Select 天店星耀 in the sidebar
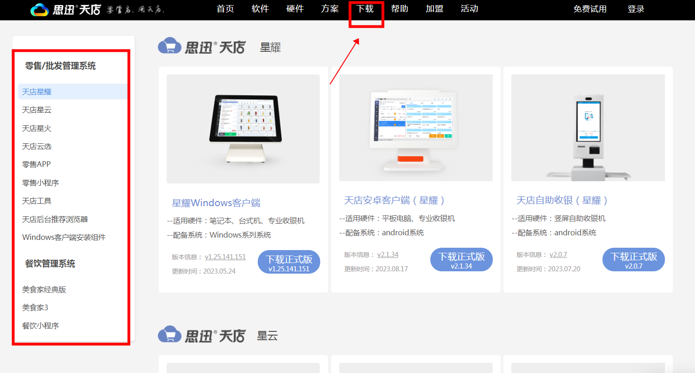 pos(36,91)
